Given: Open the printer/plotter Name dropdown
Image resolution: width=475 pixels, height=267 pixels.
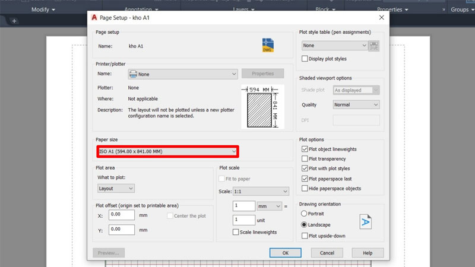Looking at the screenshot, I should tap(183, 74).
